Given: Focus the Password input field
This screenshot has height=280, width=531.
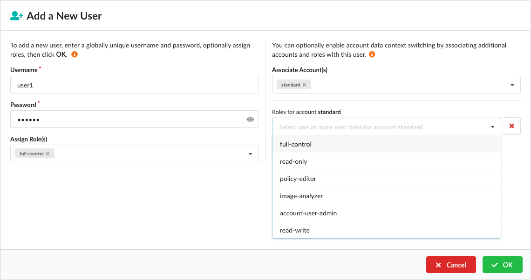Looking at the screenshot, I should [x=126, y=120].
